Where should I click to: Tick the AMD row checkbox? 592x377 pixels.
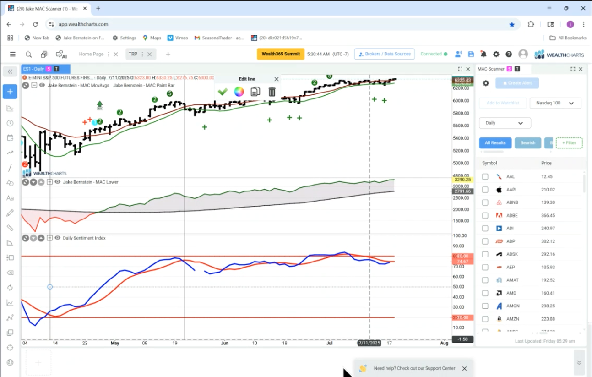point(485,293)
